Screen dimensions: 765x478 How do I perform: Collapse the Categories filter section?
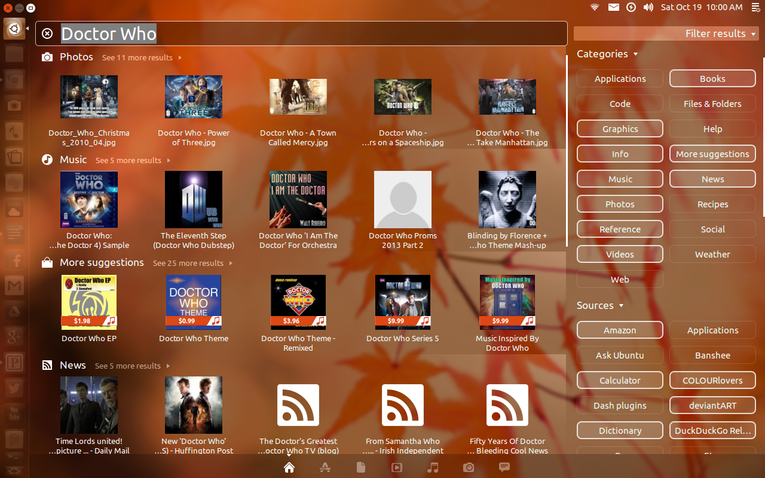[x=607, y=54]
